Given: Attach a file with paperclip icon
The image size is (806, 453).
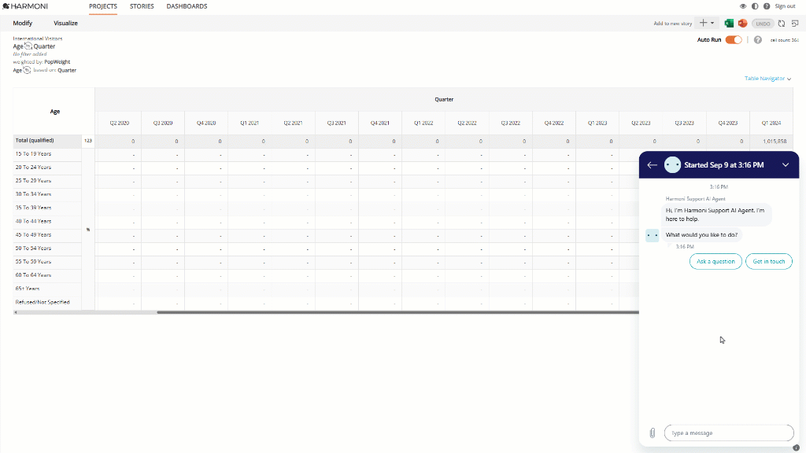Looking at the screenshot, I should coord(653,433).
